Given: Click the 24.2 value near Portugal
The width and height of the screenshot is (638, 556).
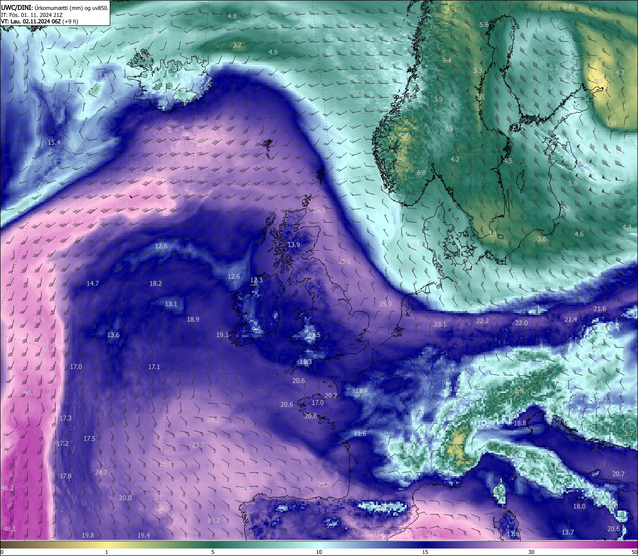Looking at the screenshot, I should point(213,520).
